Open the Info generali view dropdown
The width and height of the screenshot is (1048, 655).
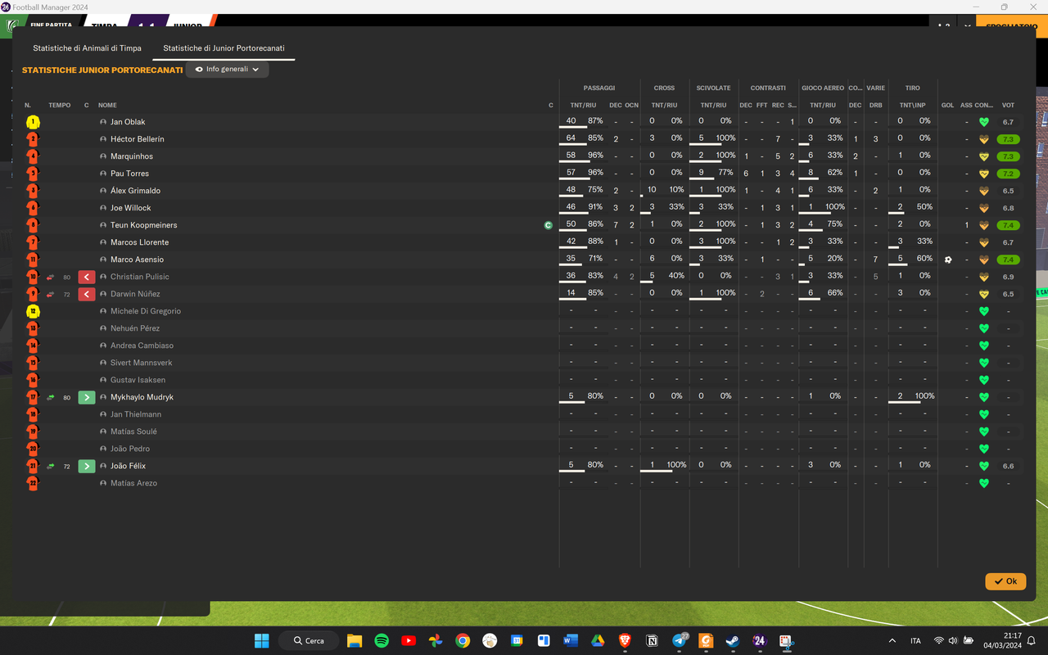(x=228, y=70)
